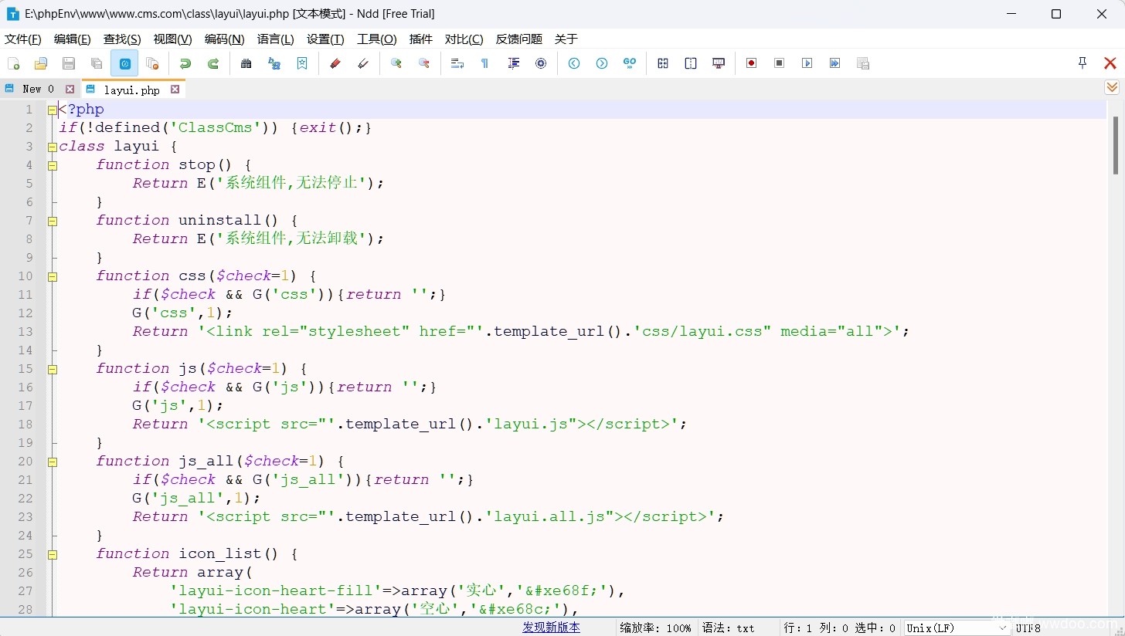This screenshot has height=636, width=1125.
Task: Click the red marker highlighter icon
Action: point(335,63)
